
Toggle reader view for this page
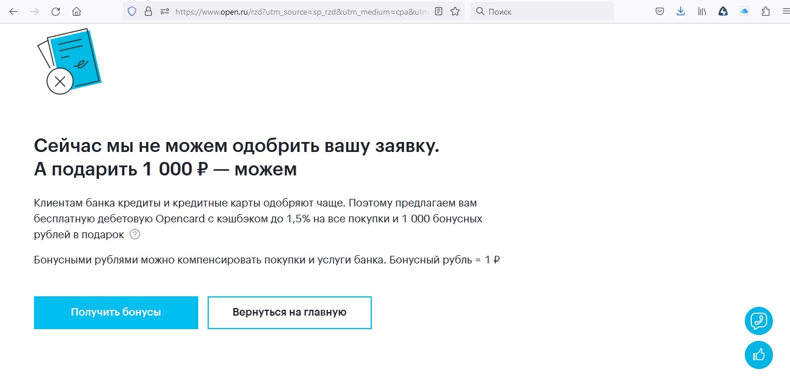[x=439, y=11]
